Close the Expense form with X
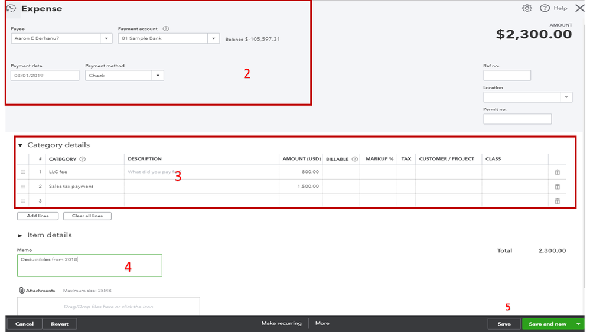The width and height of the screenshot is (590, 332). [580, 8]
